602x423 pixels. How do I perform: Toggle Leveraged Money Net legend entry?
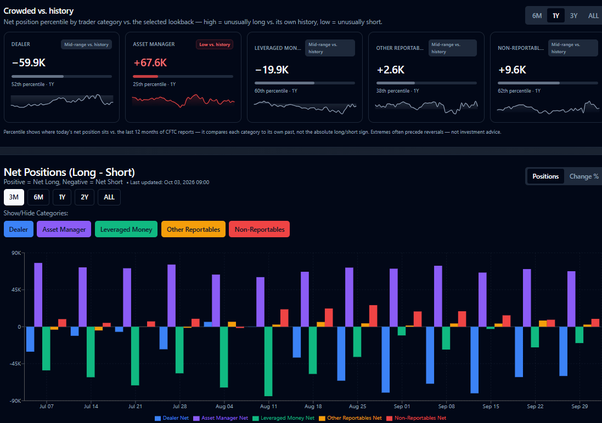(x=283, y=418)
